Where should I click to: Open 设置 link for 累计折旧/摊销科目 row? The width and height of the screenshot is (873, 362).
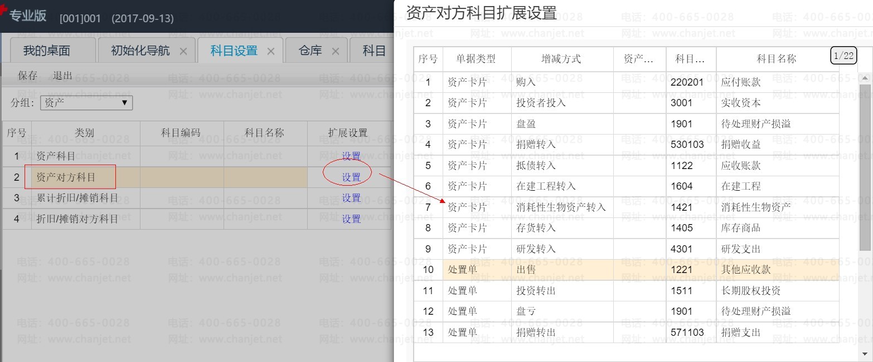click(x=351, y=198)
